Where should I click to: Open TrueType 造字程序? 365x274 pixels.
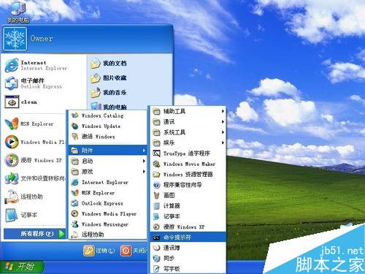pos(188,153)
